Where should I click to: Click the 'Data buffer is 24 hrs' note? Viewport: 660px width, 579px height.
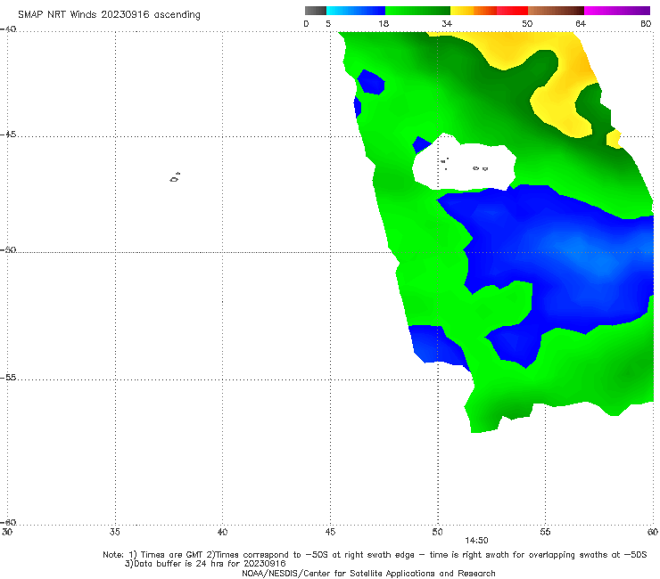point(205,564)
